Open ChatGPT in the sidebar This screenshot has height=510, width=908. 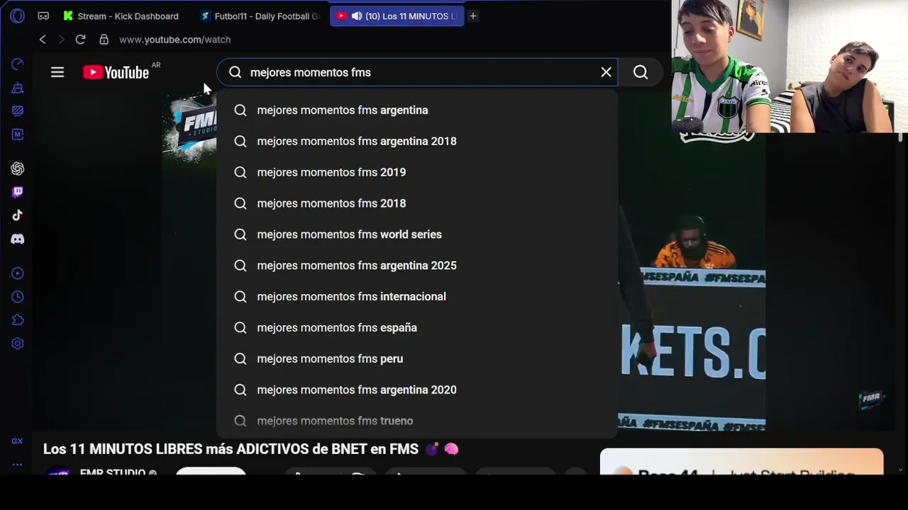point(18,169)
